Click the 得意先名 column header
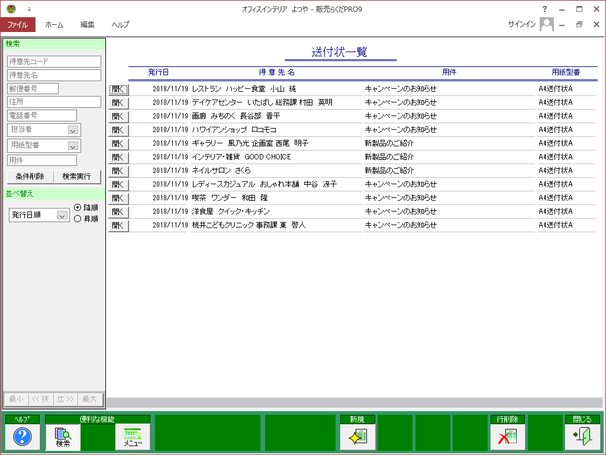 tap(277, 72)
